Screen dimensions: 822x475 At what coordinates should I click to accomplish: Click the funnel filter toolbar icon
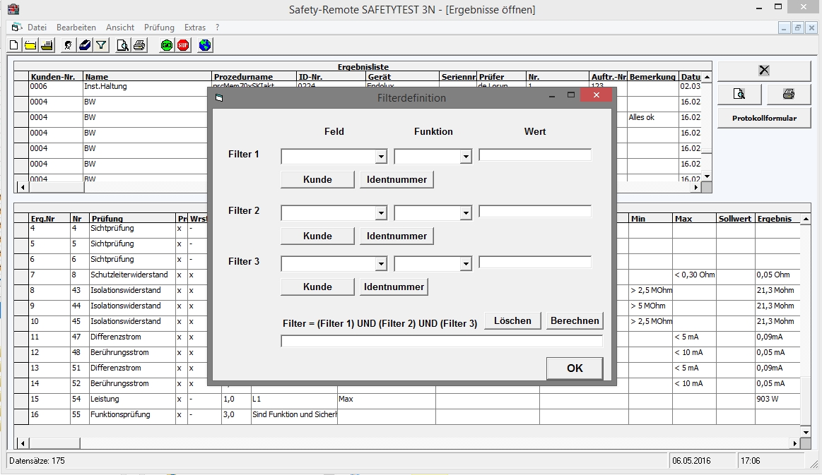click(x=101, y=46)
